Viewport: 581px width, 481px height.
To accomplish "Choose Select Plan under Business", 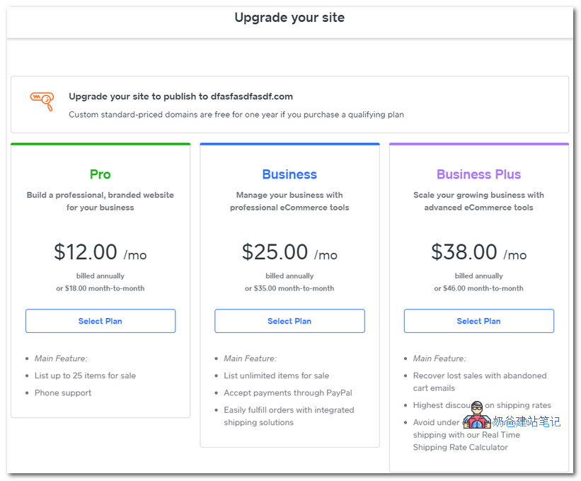I will point(289,321).
